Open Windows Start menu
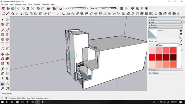Screen dimensions: 185x104 (2, 102)
